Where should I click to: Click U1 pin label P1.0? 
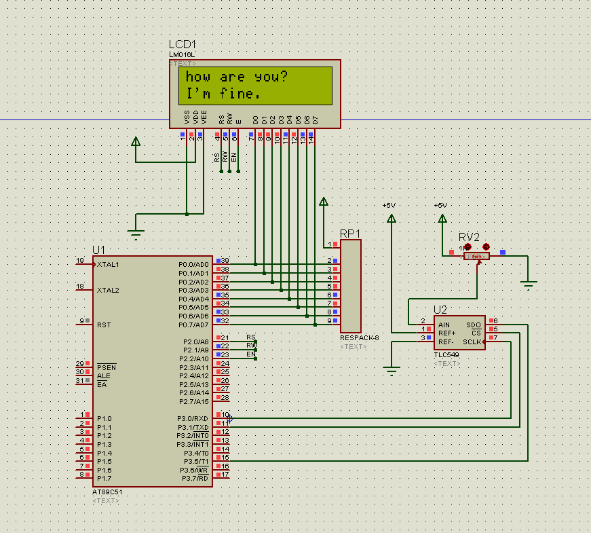click(x=104, y=419)
